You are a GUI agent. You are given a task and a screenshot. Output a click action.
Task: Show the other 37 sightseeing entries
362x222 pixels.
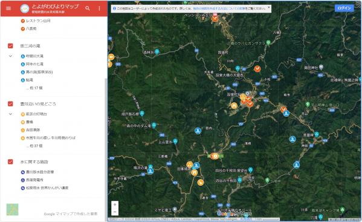[34, 146]
